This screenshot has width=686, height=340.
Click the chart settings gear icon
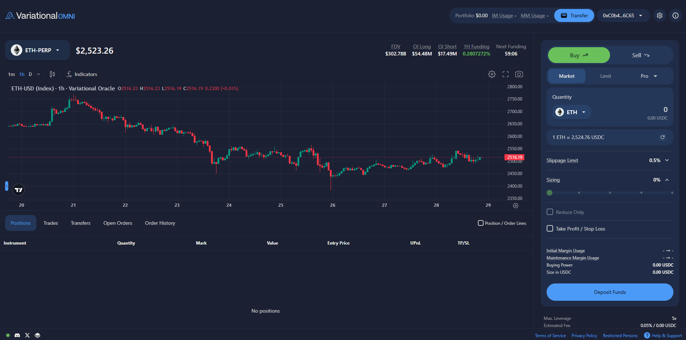(x=492, y=74)
